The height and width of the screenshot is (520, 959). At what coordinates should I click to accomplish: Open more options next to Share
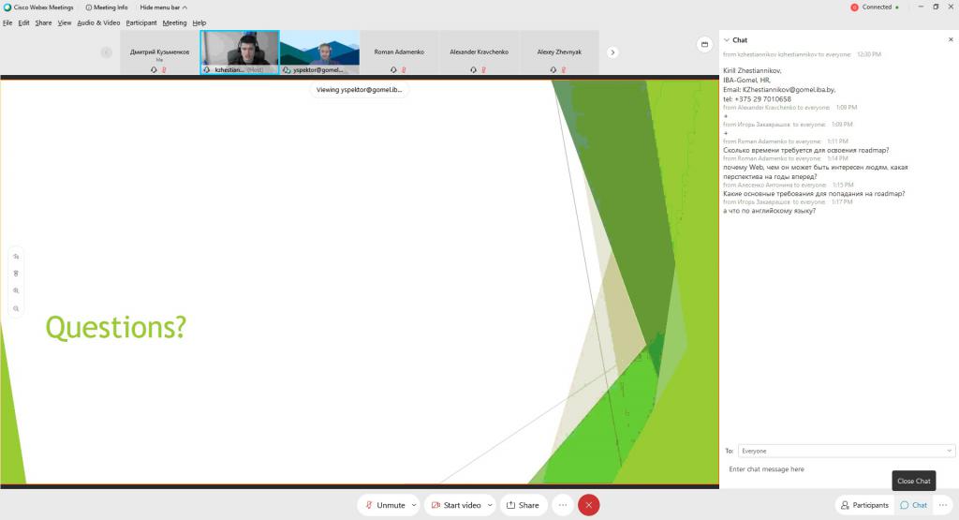tap(562, 505)
